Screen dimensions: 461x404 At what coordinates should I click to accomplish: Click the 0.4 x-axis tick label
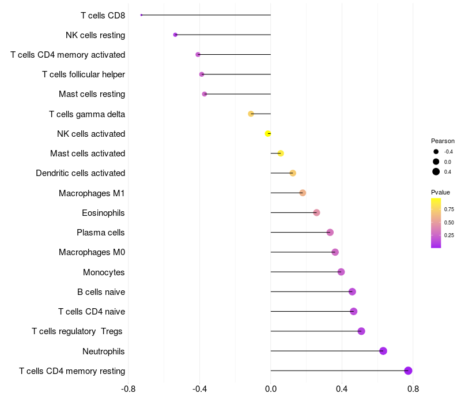coord(342,389)
